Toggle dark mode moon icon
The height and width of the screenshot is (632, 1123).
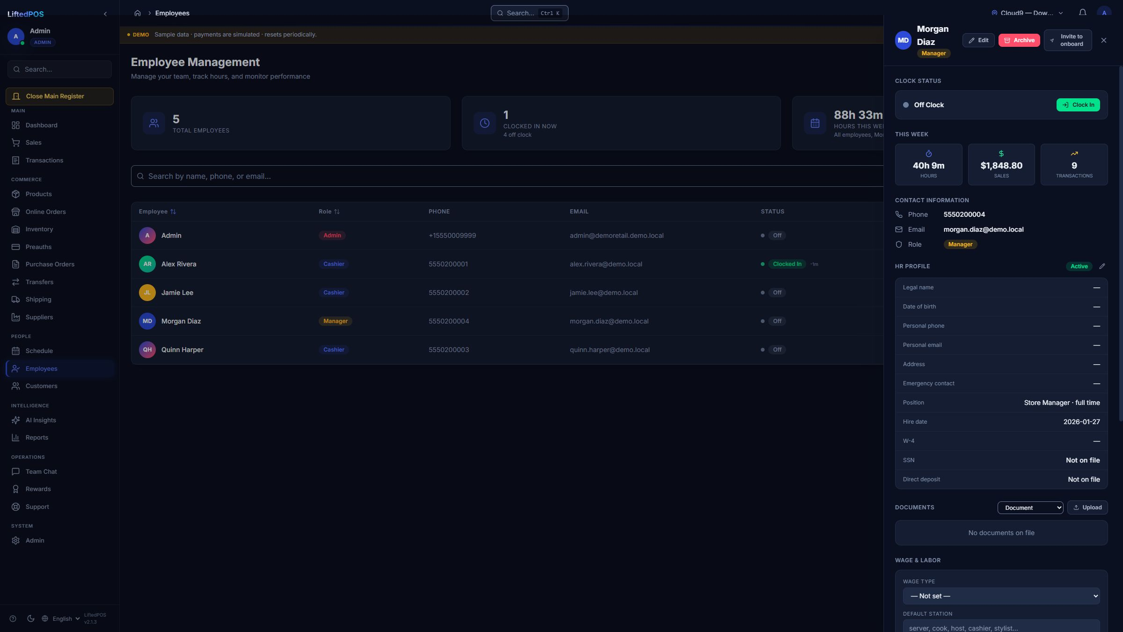click(x=31, y=618)
